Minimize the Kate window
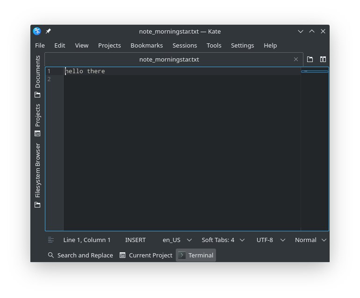Screen dimensions: 360x298 [x=300, y=31]
